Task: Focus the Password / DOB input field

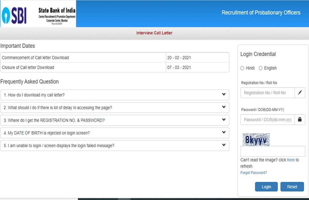Action: 268,119
